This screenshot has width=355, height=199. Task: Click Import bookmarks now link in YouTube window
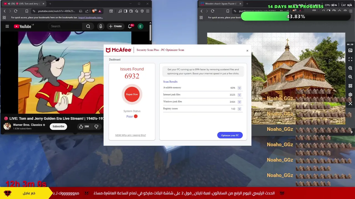tap(90, 17)
